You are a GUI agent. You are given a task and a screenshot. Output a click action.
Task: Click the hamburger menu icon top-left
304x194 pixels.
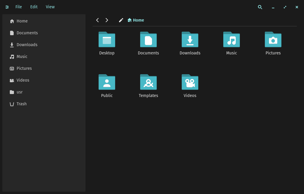click(x=7, y=7)
